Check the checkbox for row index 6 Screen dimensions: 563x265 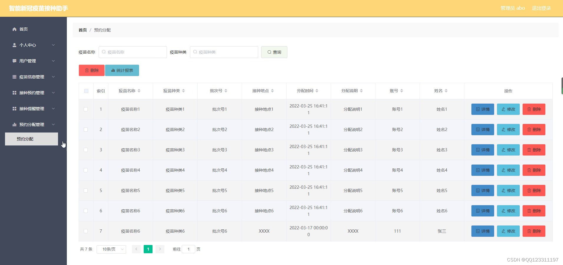click(x=86, y=211)
